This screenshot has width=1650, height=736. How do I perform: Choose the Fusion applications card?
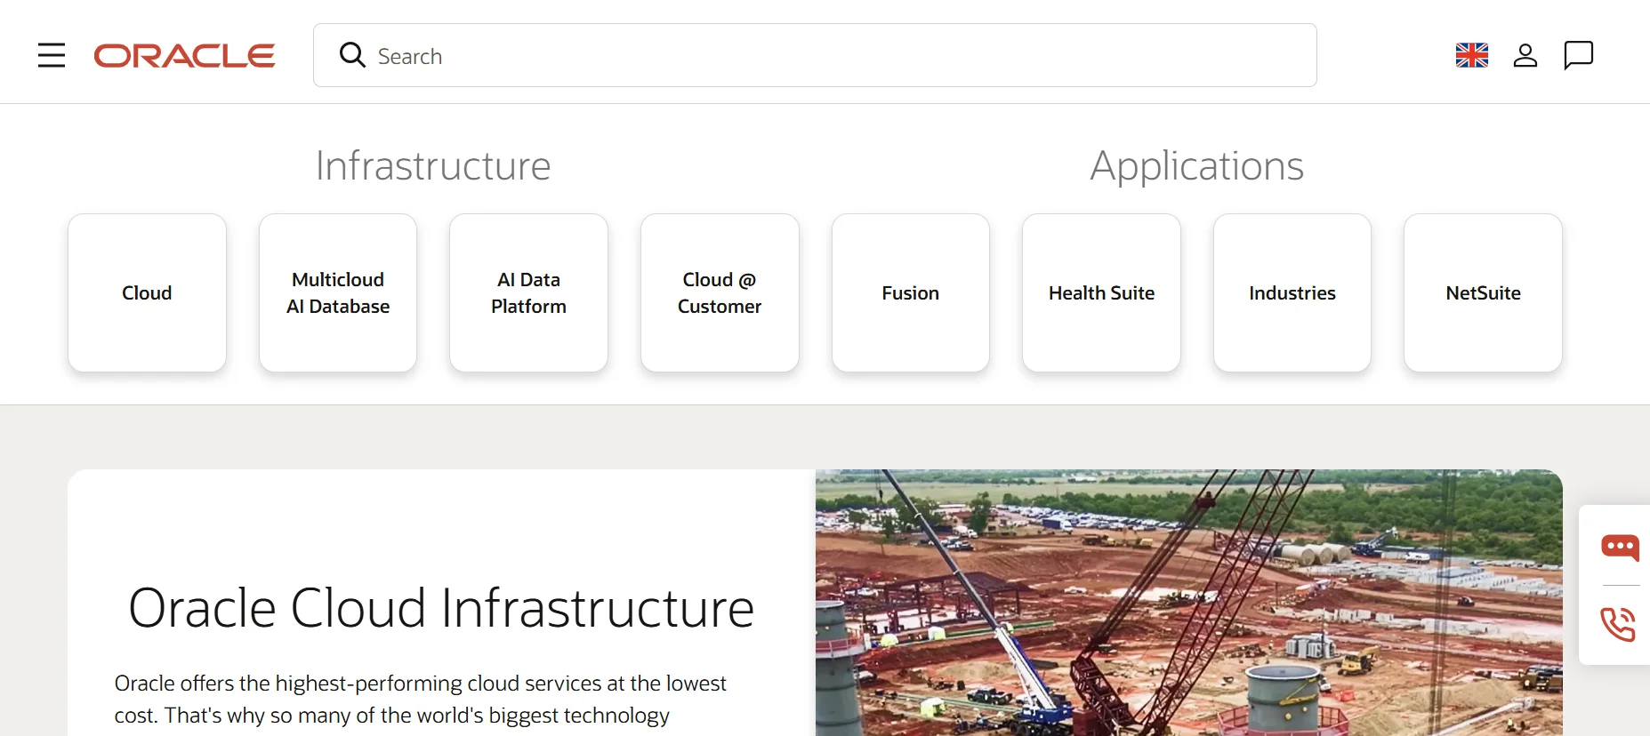911,292
